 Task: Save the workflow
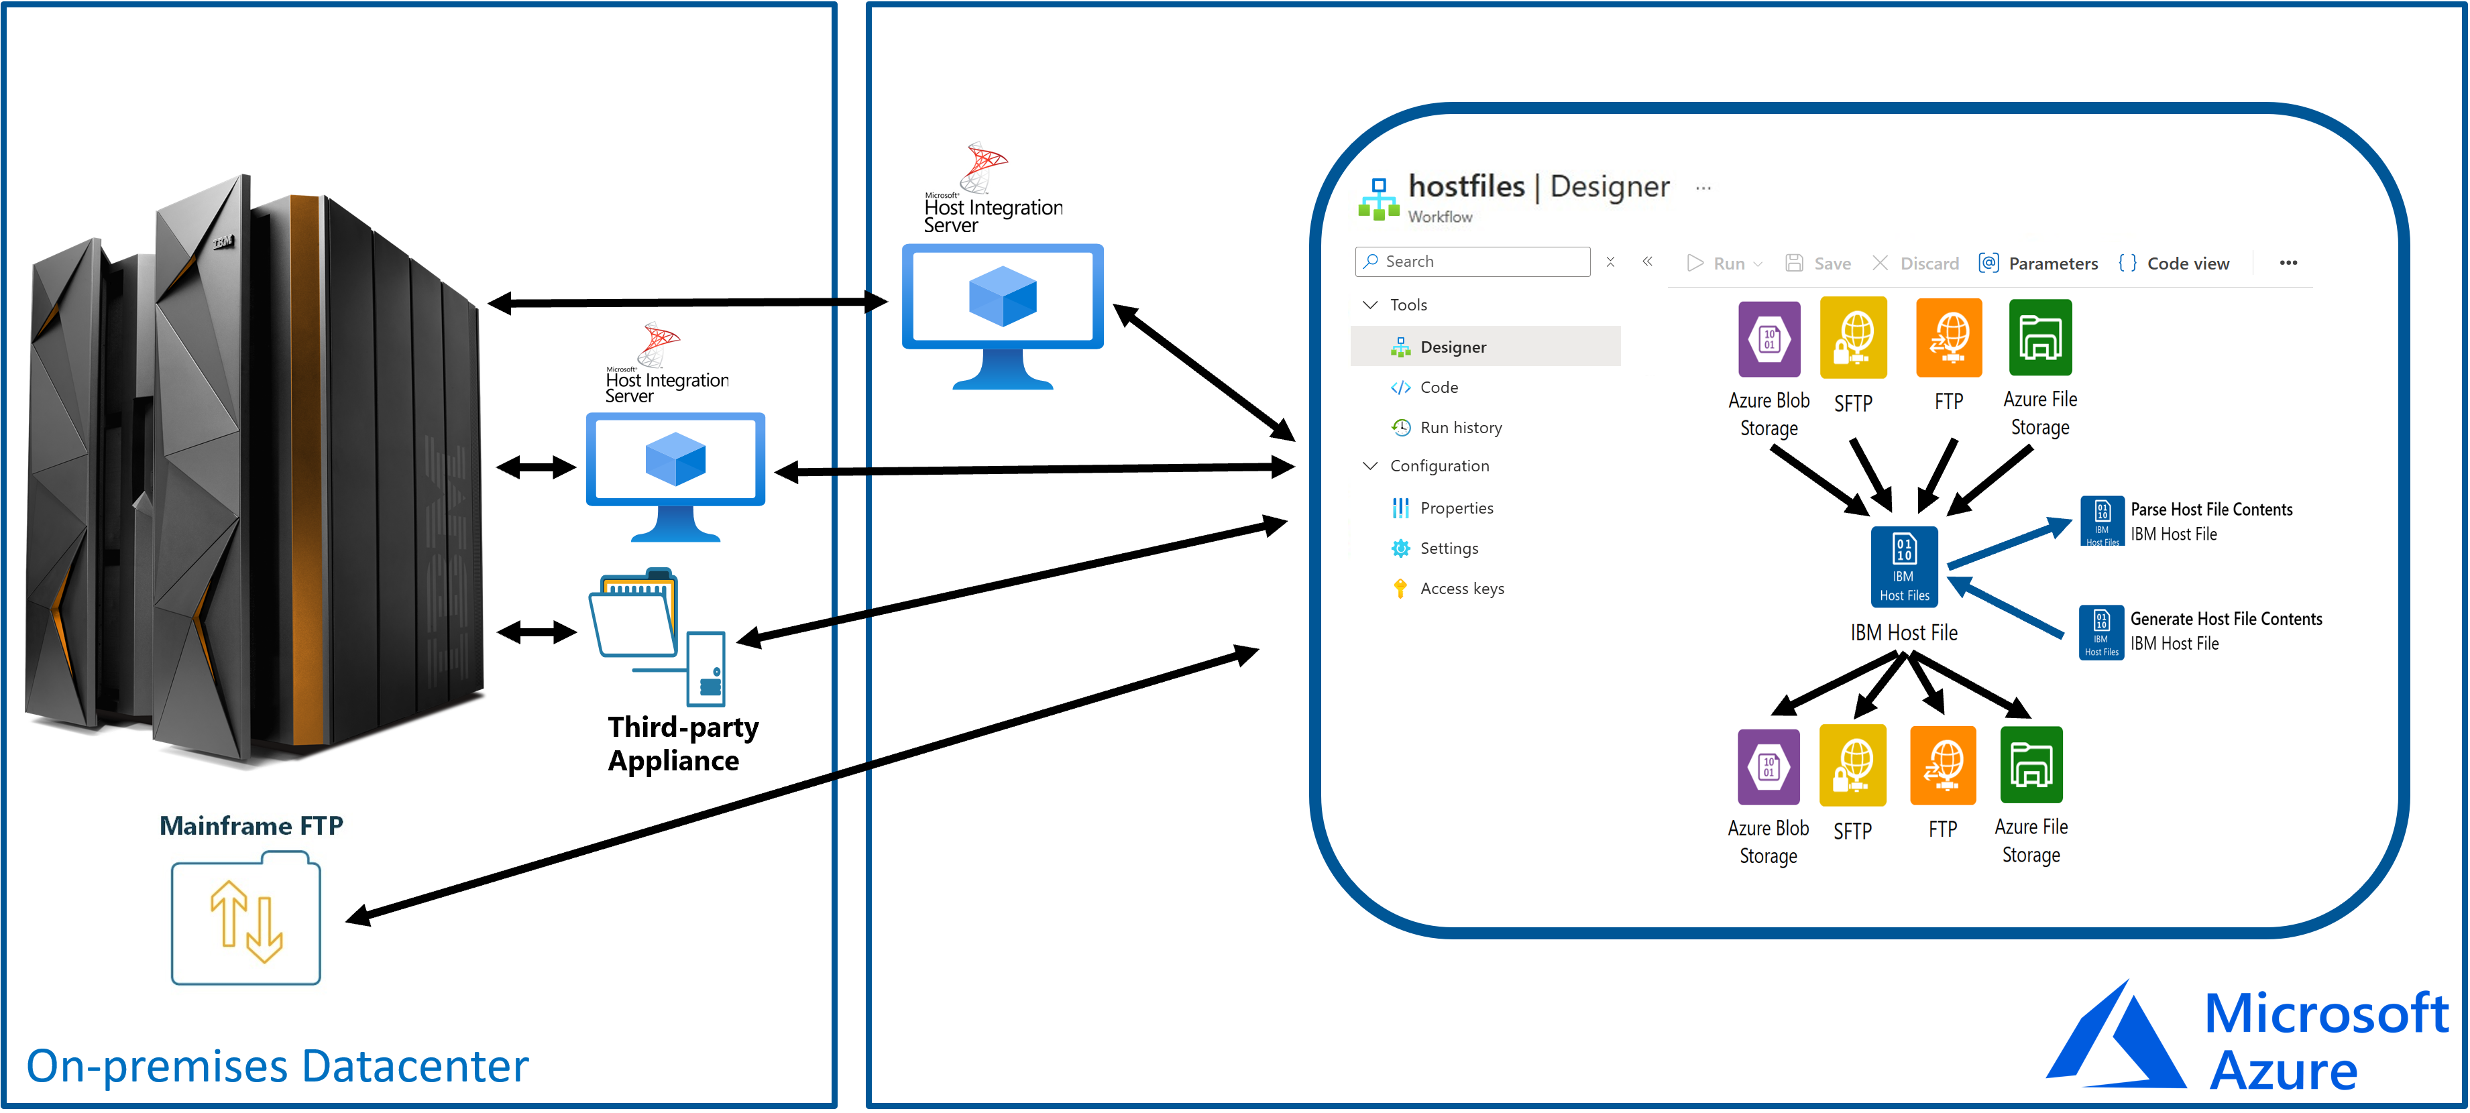1818,263
